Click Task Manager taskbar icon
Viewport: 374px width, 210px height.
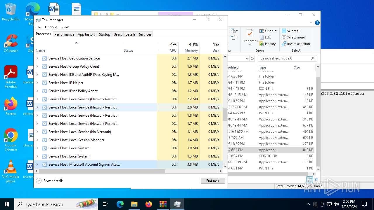177,204
